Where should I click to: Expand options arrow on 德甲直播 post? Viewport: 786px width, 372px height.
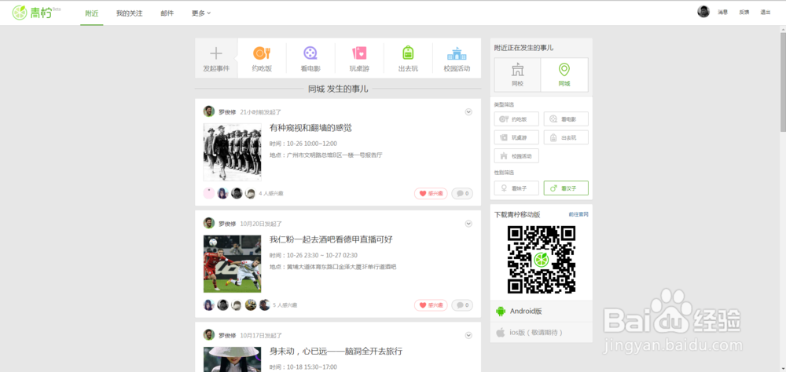[468, 224]
